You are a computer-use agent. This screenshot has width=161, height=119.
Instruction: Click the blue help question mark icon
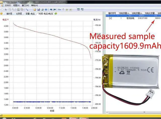click(46, 9)
